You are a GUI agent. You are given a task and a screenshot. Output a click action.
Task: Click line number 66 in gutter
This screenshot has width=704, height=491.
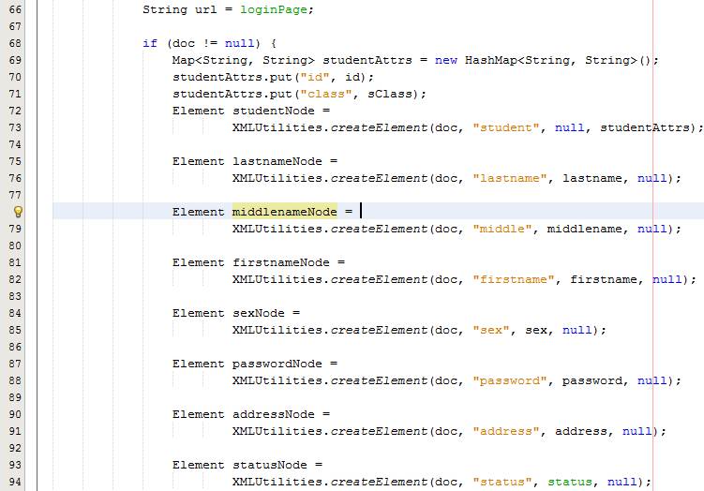(x=15, y=9)
